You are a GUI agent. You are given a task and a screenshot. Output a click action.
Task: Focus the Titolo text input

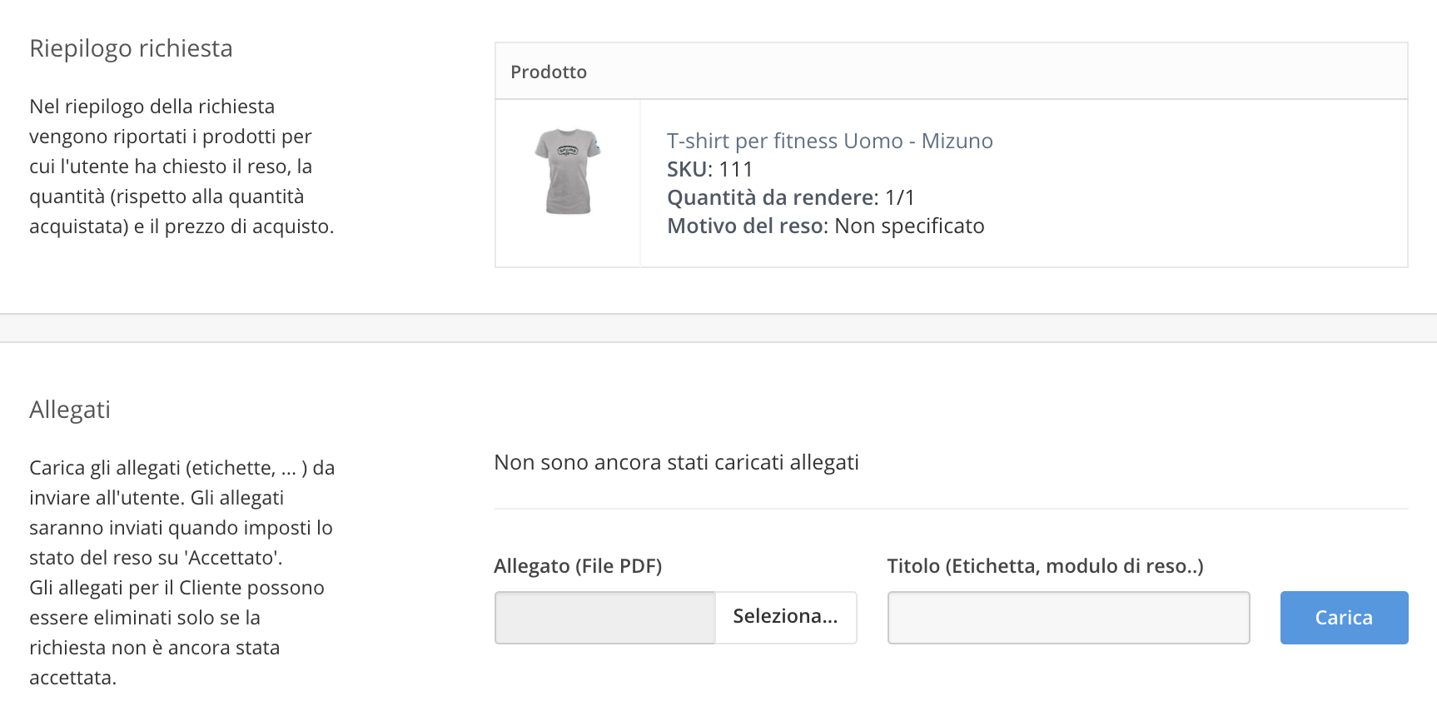click(1068, 617)
